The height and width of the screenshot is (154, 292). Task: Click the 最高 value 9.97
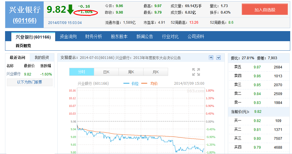pyautogui.click(x=158, y=6)
